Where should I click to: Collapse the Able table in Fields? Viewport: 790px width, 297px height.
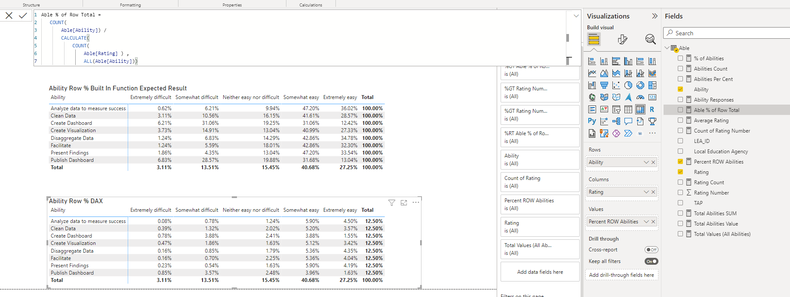(667, 48)
